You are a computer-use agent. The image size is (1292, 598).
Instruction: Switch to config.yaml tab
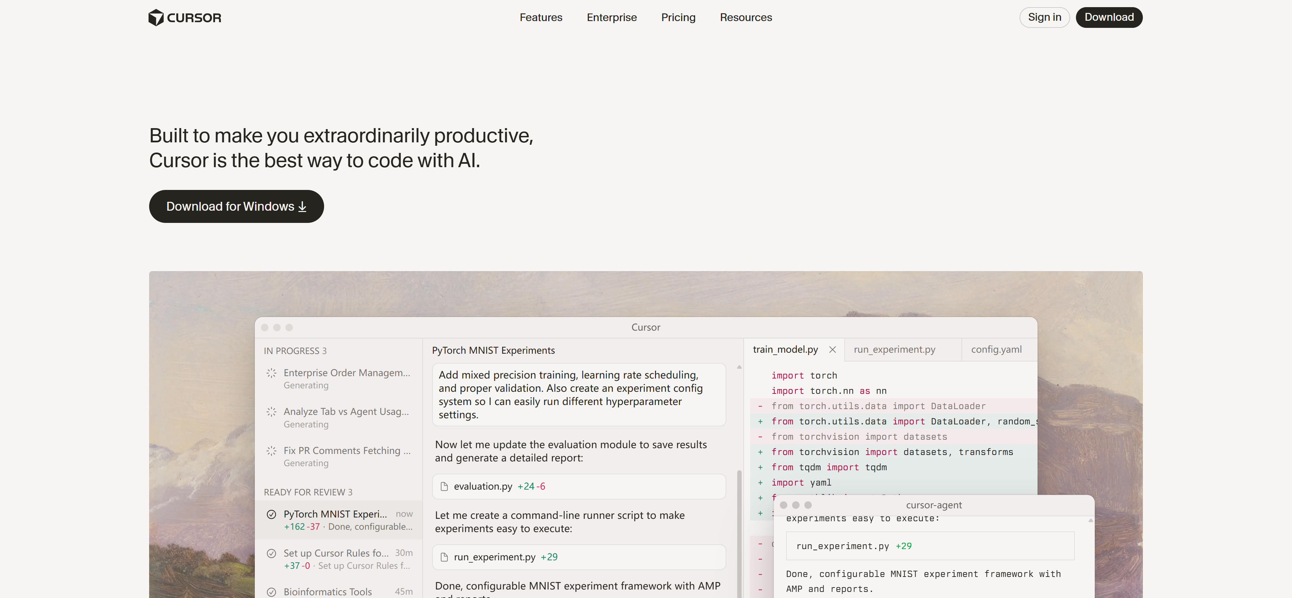[x=995, y=350]
